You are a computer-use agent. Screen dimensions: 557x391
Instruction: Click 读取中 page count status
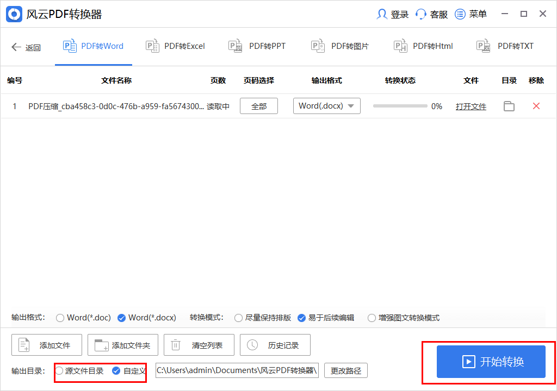(218, 106)
